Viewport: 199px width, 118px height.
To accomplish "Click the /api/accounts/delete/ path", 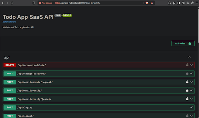I will click(32, 65).
